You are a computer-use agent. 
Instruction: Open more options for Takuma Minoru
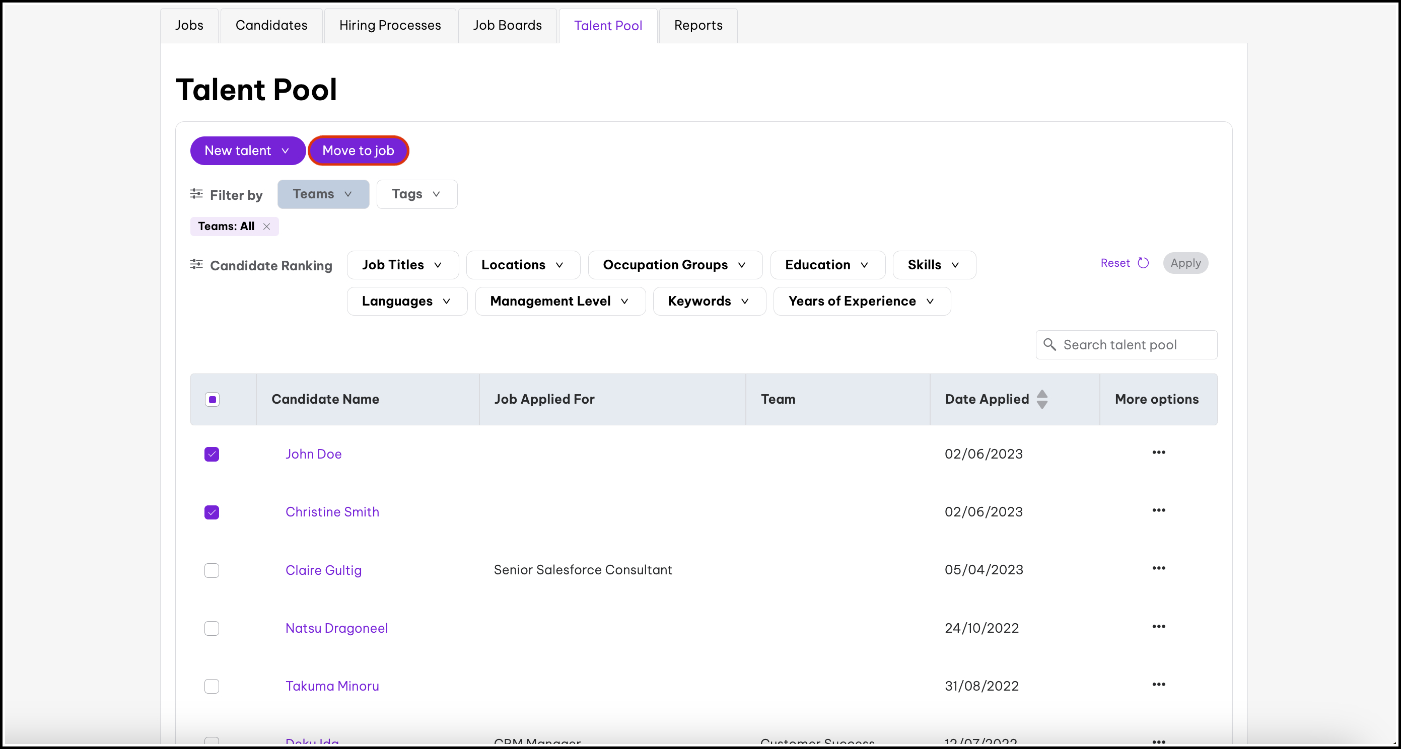(x=1158, y=685)
